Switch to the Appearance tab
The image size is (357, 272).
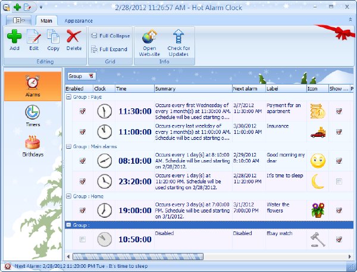79,21
